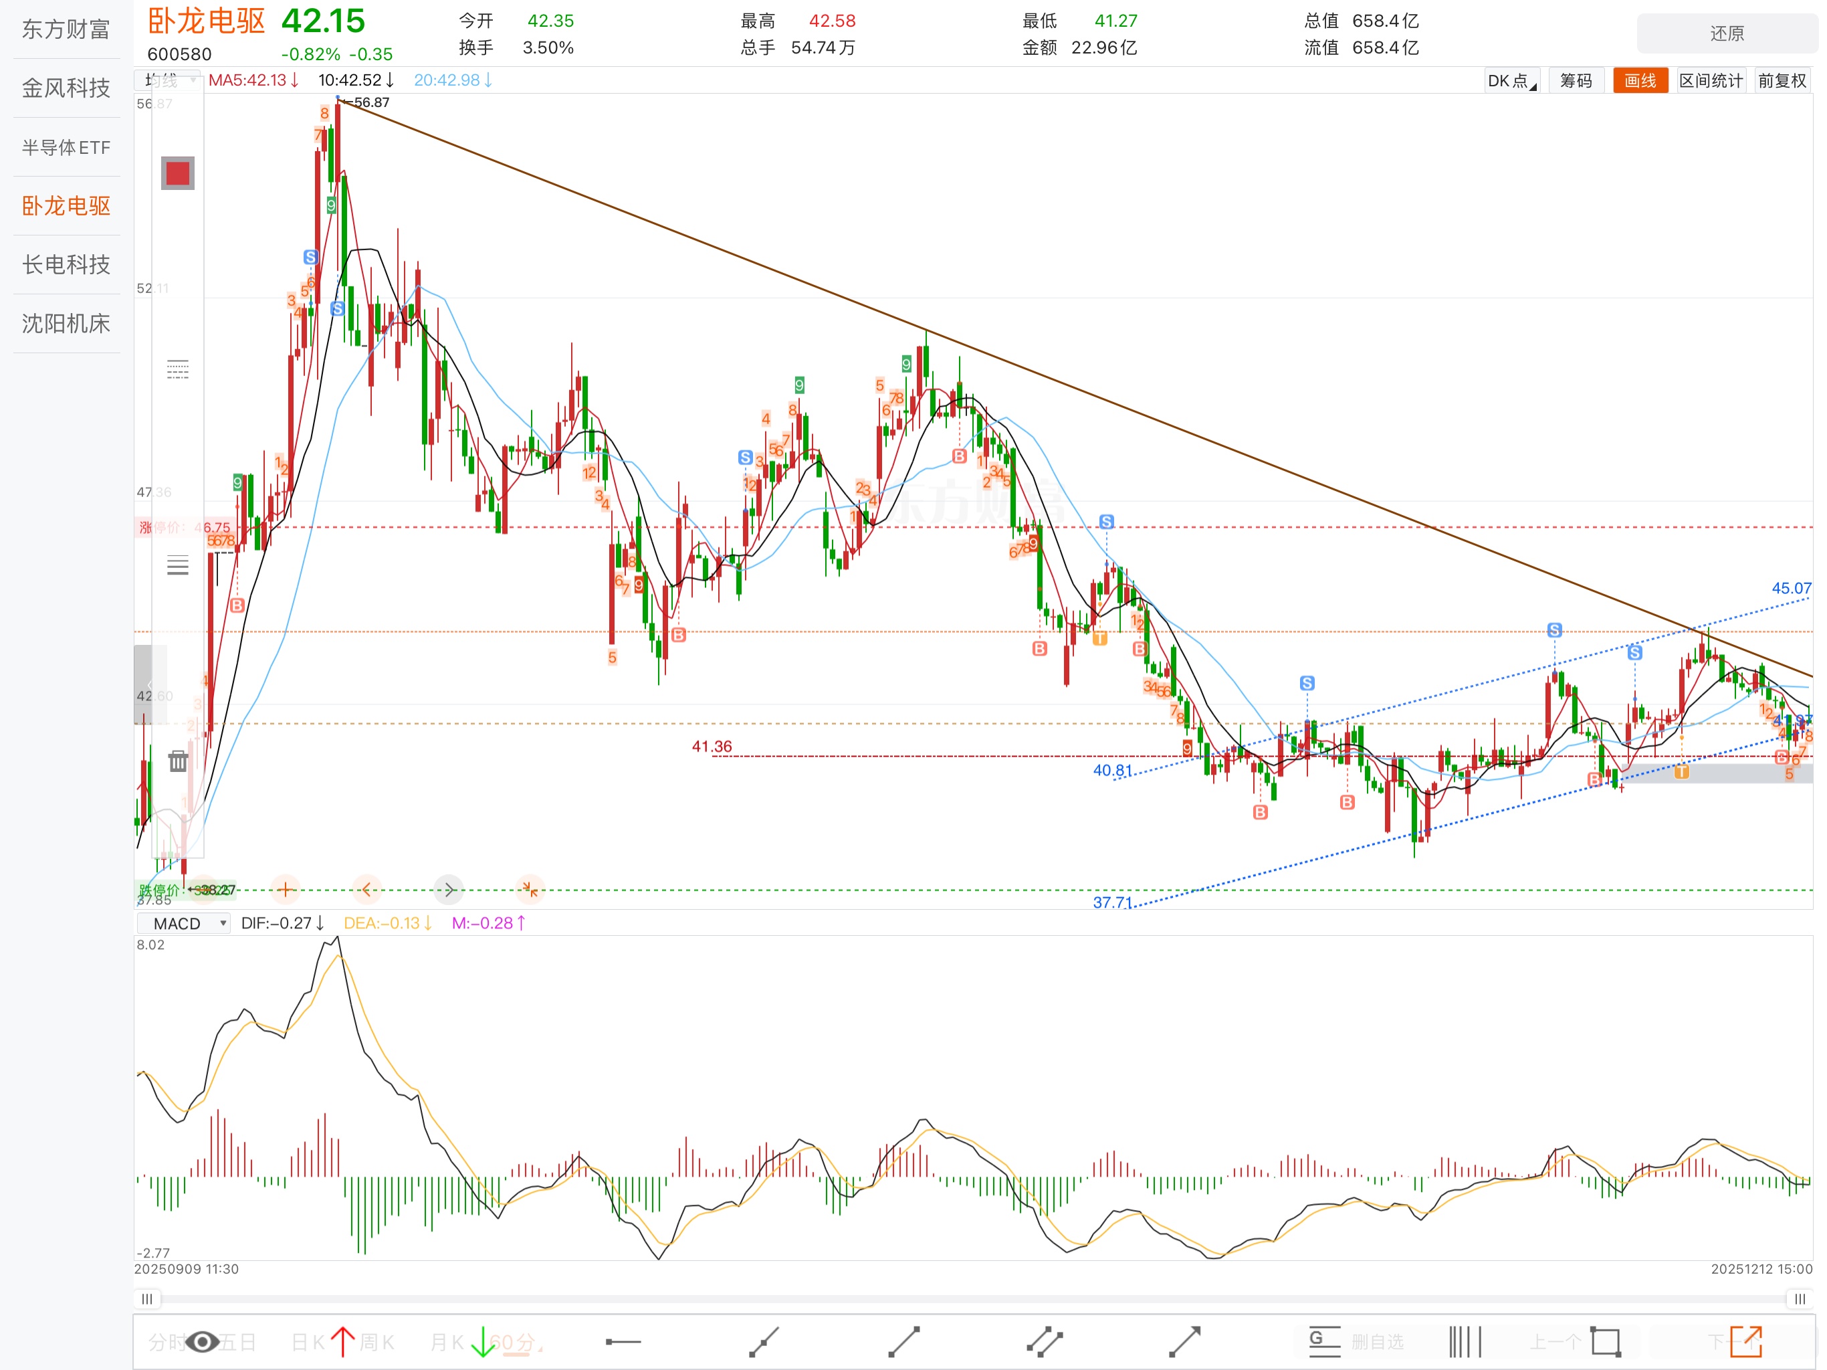Open the MACD indicator dropdown
This screenshot has height=1370, width=1827.
click(x=183, y=923)
